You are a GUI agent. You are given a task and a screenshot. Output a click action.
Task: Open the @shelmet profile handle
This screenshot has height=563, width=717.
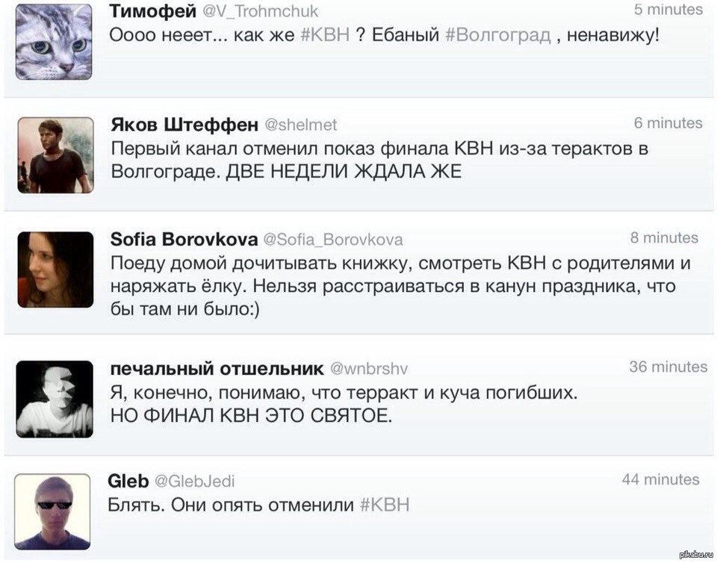(302, 124)
